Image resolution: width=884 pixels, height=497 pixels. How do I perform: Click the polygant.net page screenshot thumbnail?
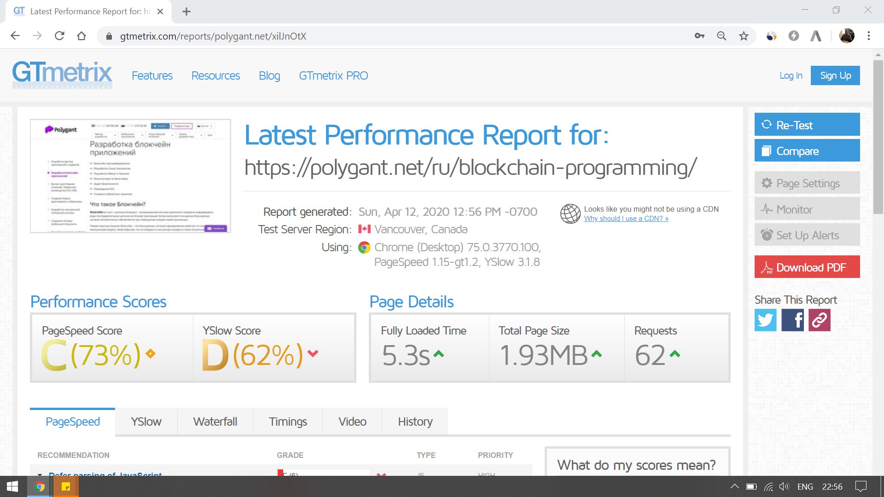[130, 176]
